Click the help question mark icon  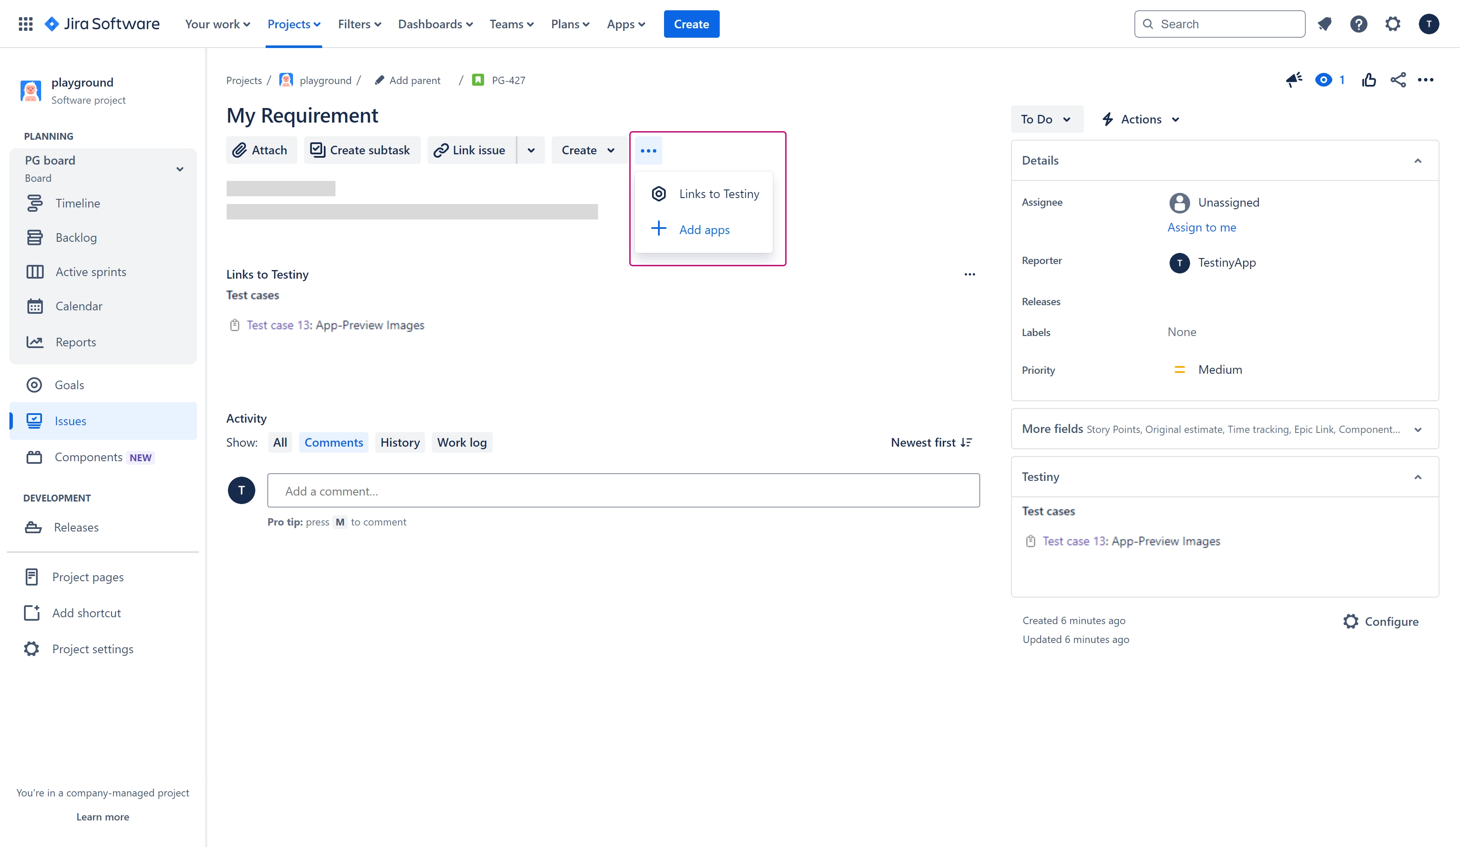1358,24
